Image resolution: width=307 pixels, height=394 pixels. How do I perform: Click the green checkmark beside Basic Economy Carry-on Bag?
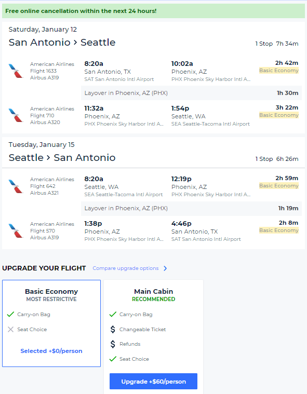click(x=10, y=314)
